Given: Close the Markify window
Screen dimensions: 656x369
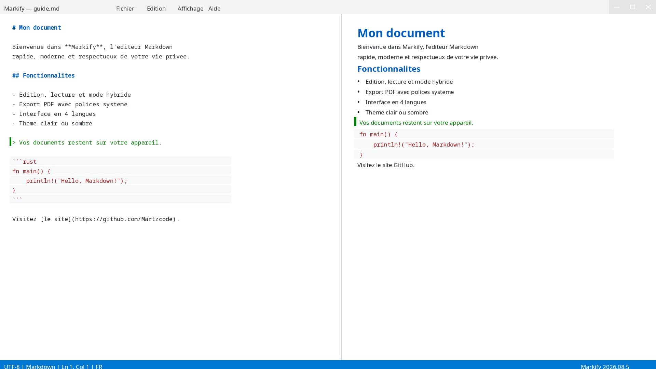Looking at the screenshot, I should pos(648,7).
